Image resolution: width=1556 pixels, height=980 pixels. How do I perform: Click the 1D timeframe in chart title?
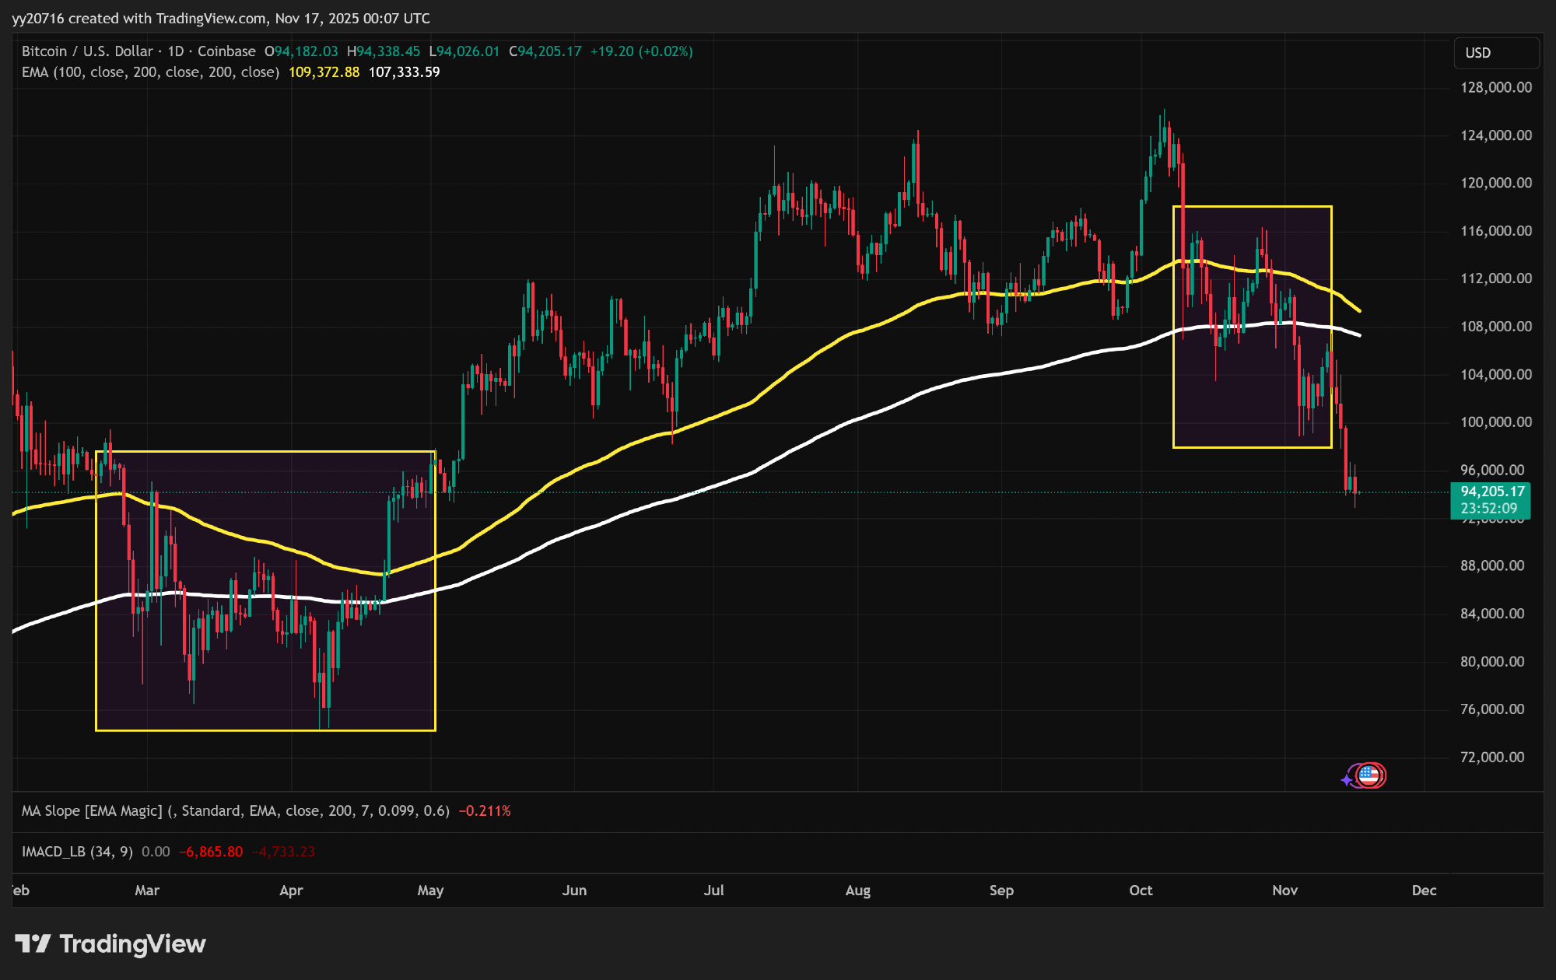point(176,51)
